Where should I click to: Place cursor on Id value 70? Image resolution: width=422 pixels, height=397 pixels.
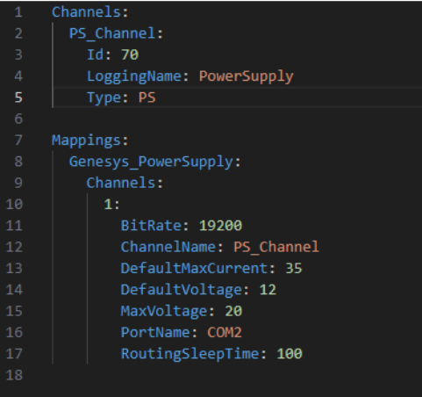pos(130,54)
